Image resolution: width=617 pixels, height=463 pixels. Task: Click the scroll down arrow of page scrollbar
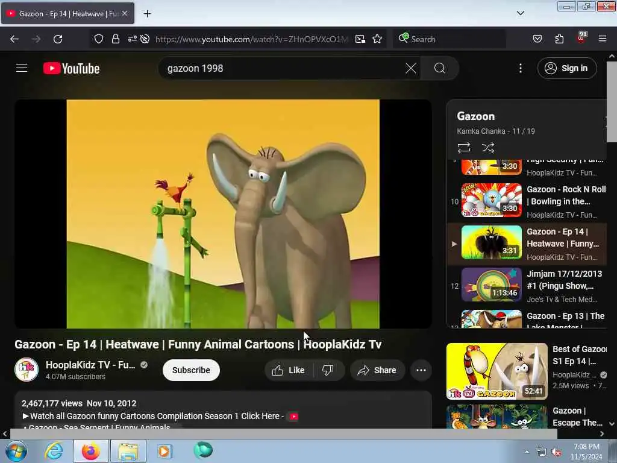(x=612, y=424)
